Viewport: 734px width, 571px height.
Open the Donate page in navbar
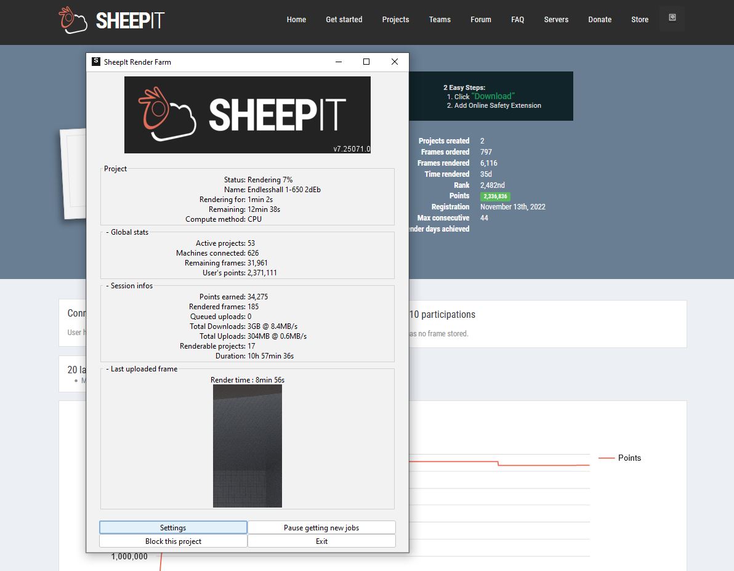tap(600, 20)
